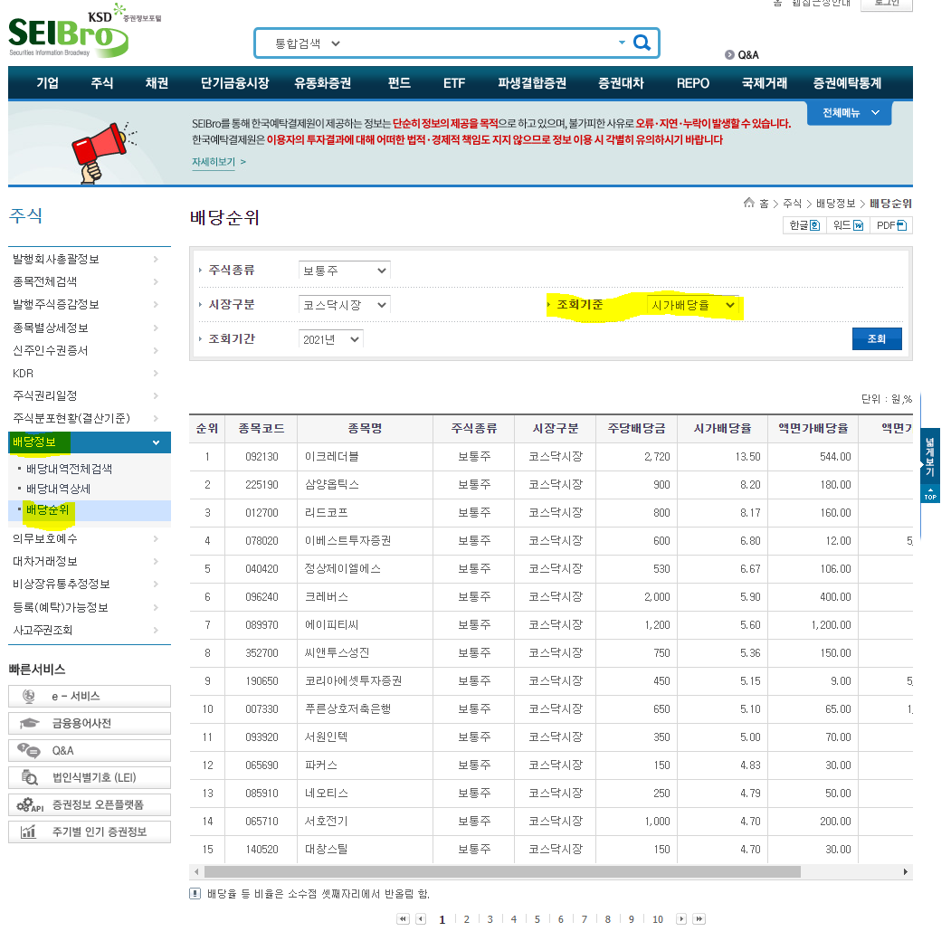Click the search magnifier icon
The image size is (951, 941).
click(x=642, y=43)
